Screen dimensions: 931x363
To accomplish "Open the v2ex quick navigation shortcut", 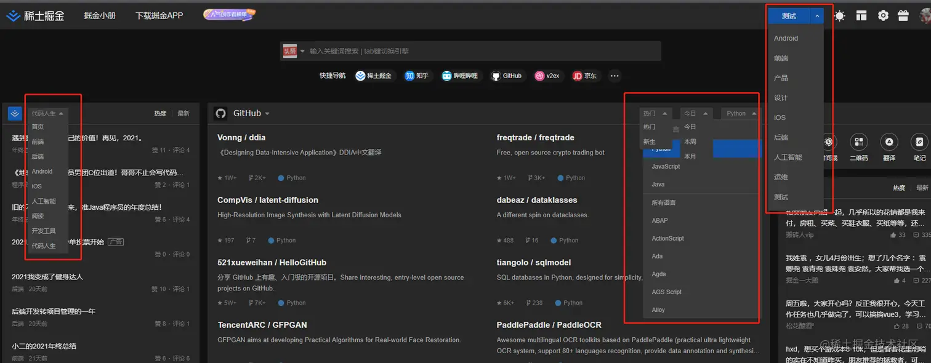I will (x=547, y=76).
